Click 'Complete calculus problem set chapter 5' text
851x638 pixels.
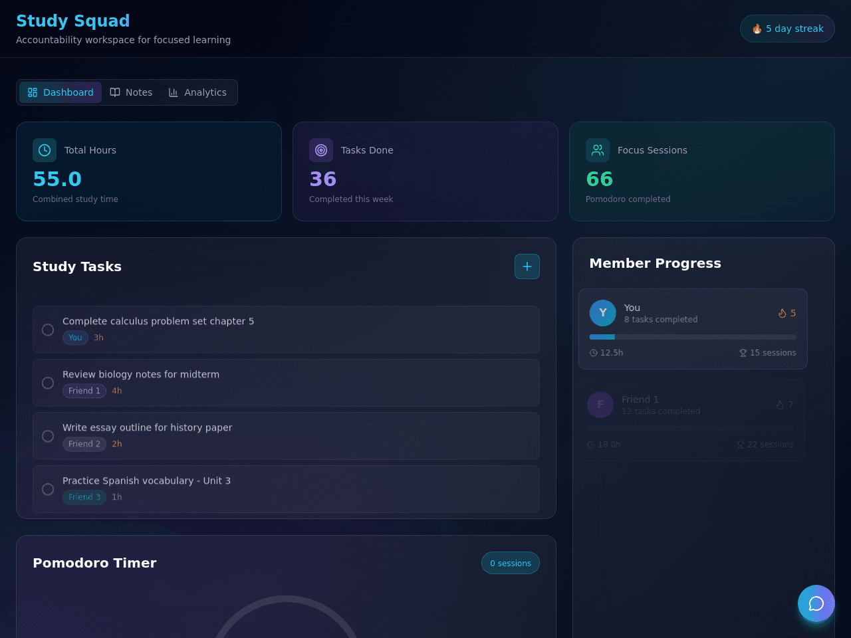coord(158,321)
